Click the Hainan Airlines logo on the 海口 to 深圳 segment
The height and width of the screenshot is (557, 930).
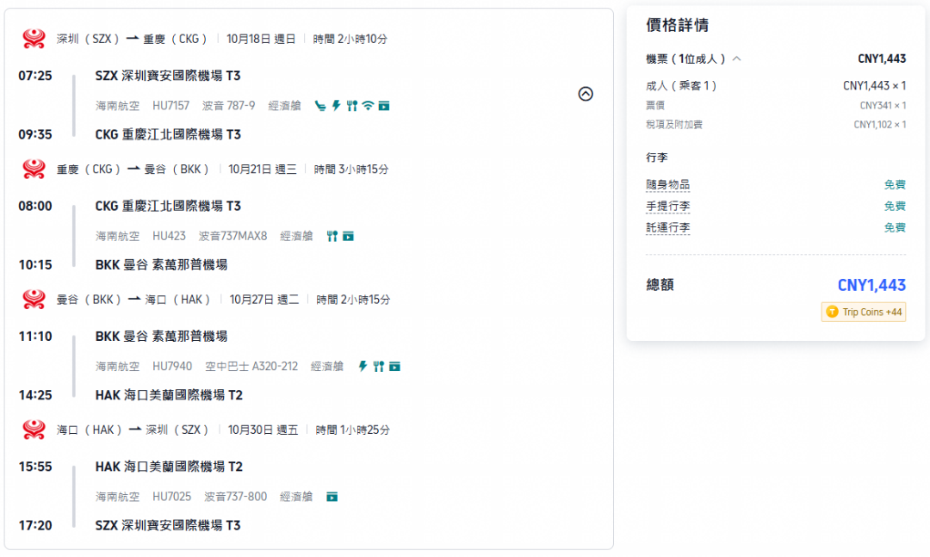34,430
